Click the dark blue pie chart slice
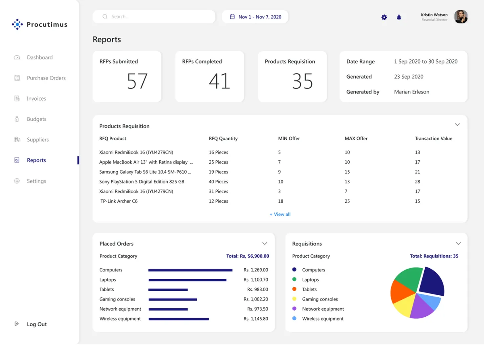The height and width of the screenshot is (345, 484). pos(432,282)
